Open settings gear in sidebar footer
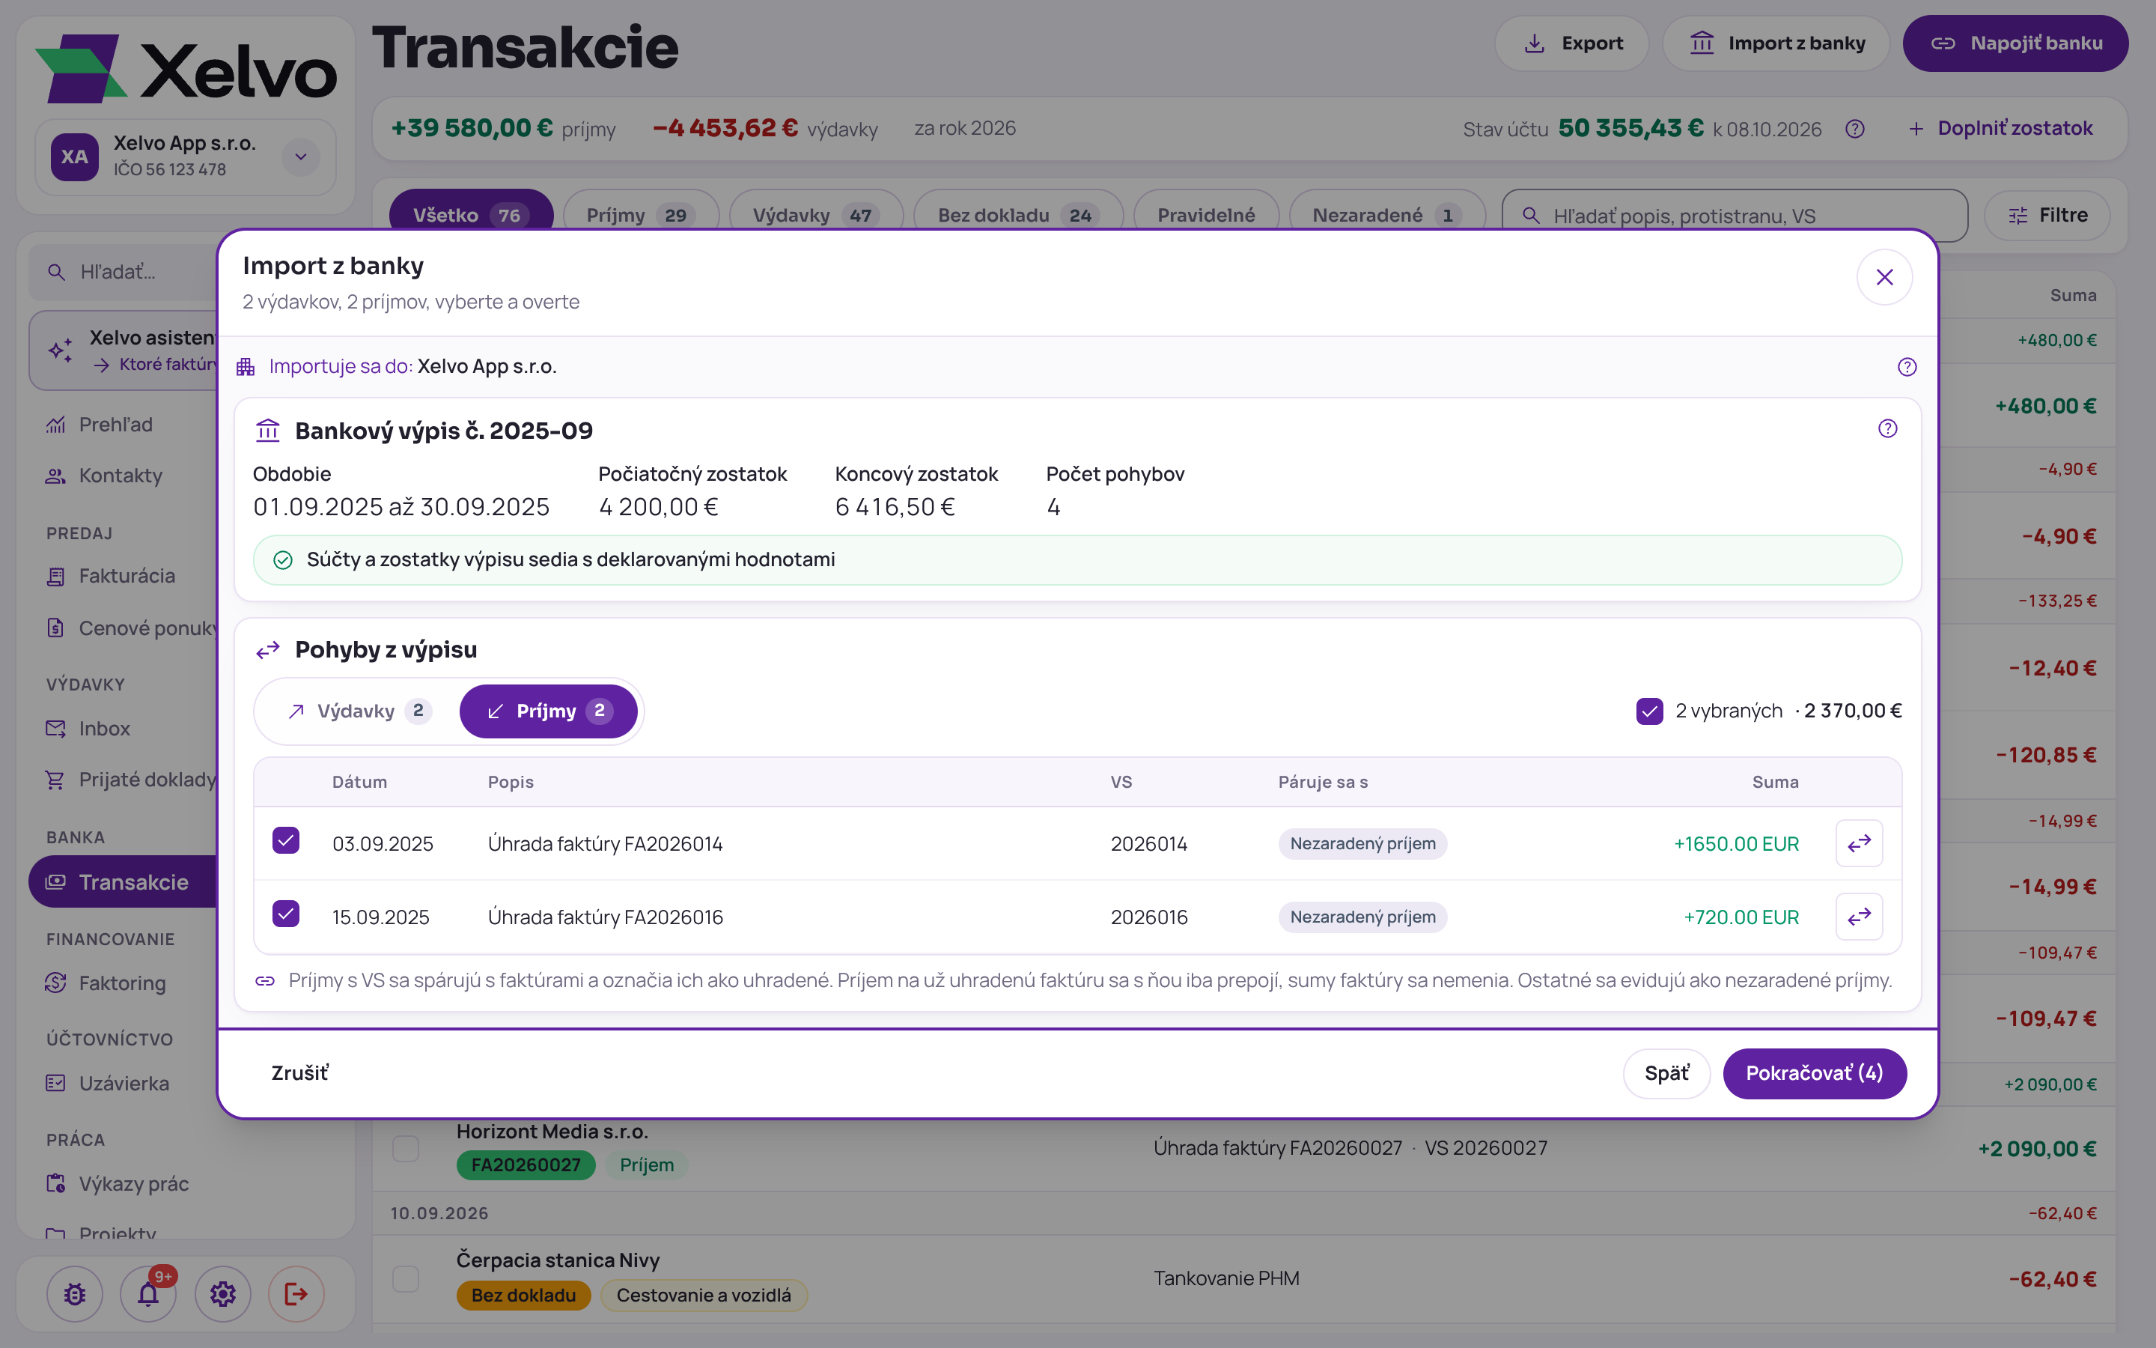The height and width of the screenshot is (1348, 2156). (223, 1293)
